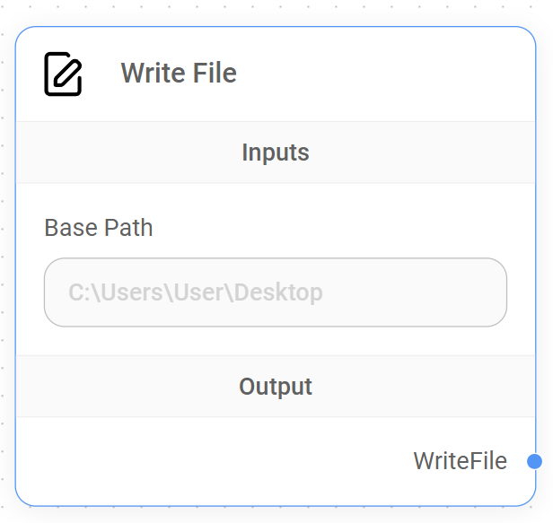Click blank space right of Write File title
The height and width of the screenshot is (523, 553).
click(386, 74)
